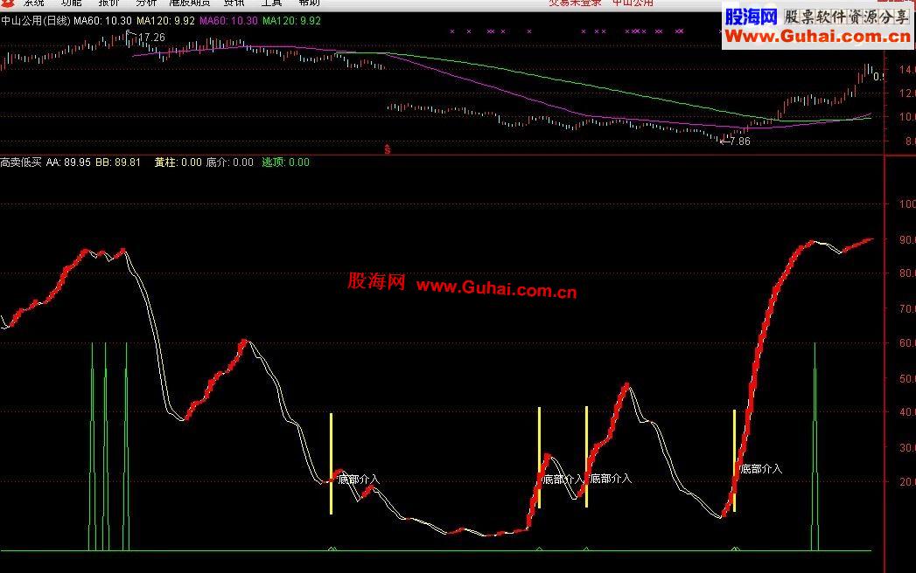Click the diamond marker under the first yellow bar
This screenshot has height=573, width=916.
332,549
